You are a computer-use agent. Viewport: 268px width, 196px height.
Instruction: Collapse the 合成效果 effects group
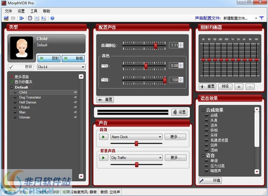coord(203,110)
